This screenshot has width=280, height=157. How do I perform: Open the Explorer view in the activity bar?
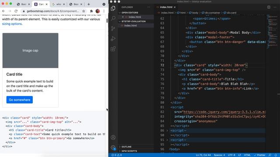[113, 8]
